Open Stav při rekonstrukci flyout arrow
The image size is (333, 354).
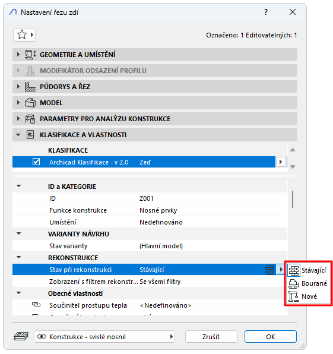tap(281, 269)
